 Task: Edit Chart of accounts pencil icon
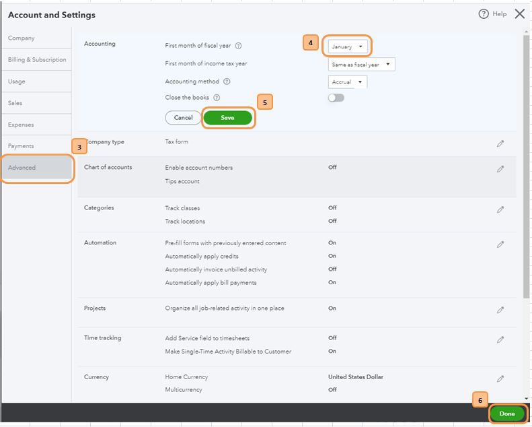[500, 169]
